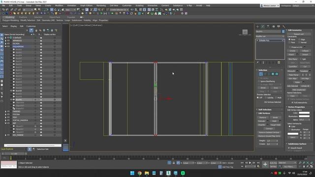Expand the PISCINA layer in explorer

coord(5,115)
